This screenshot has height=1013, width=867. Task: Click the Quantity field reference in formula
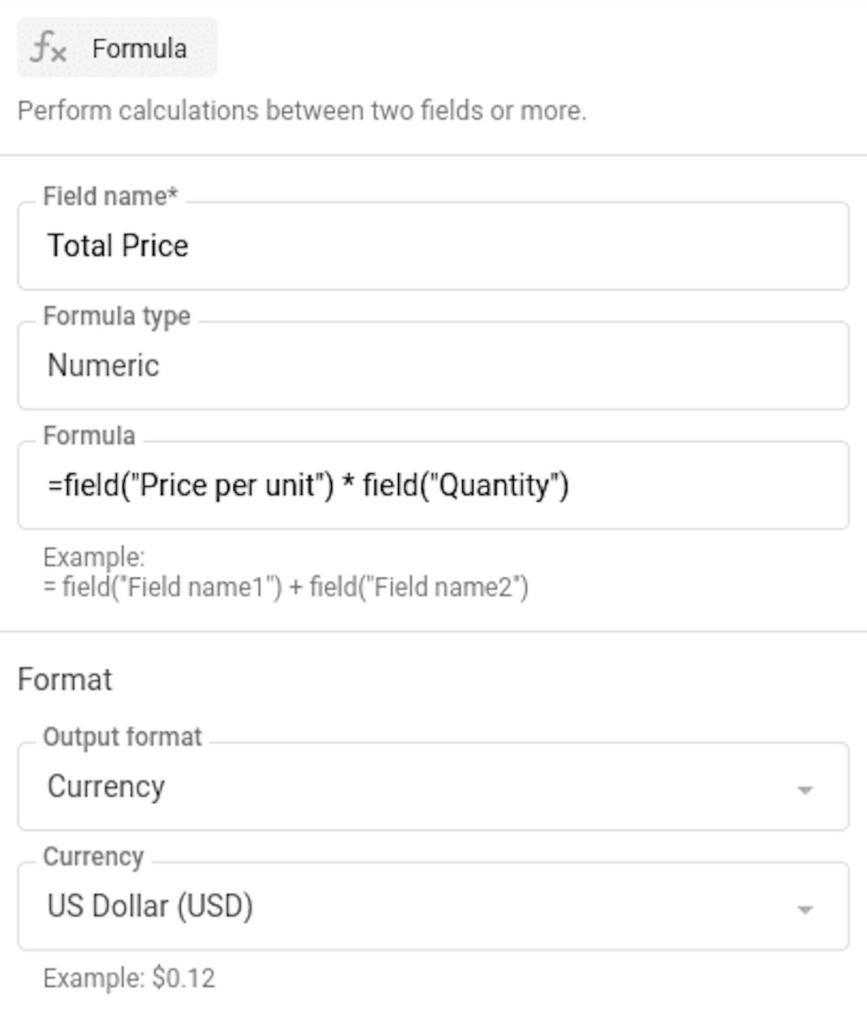point(494,485)
